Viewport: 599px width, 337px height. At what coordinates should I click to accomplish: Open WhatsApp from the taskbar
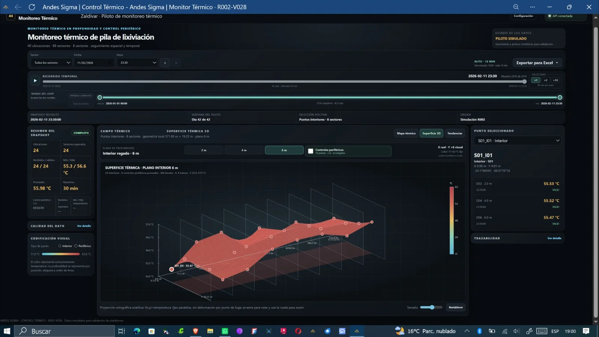click(225, 331)
